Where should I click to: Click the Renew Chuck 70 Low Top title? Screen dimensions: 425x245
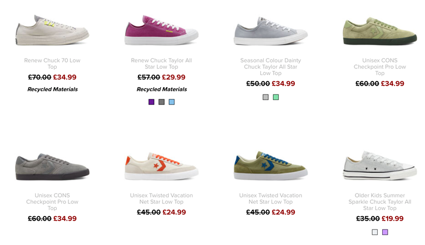point(52,64)
